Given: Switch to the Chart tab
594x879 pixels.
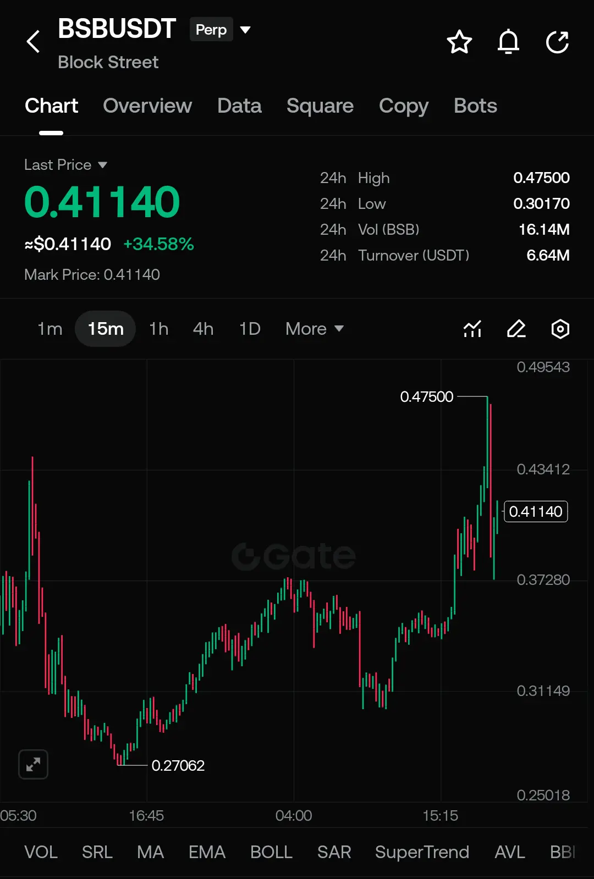Looking at the screenshot, I should pyautogui.click(x=52, y=106).
